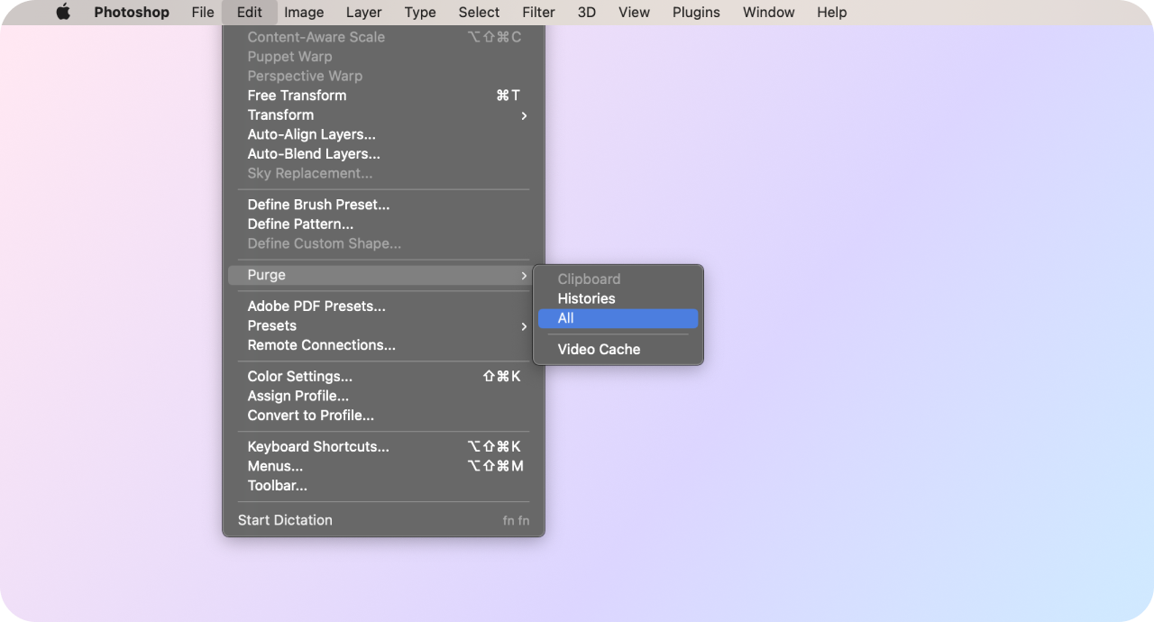
Task: Click the Apple logo menu icon
Action: 63,13
